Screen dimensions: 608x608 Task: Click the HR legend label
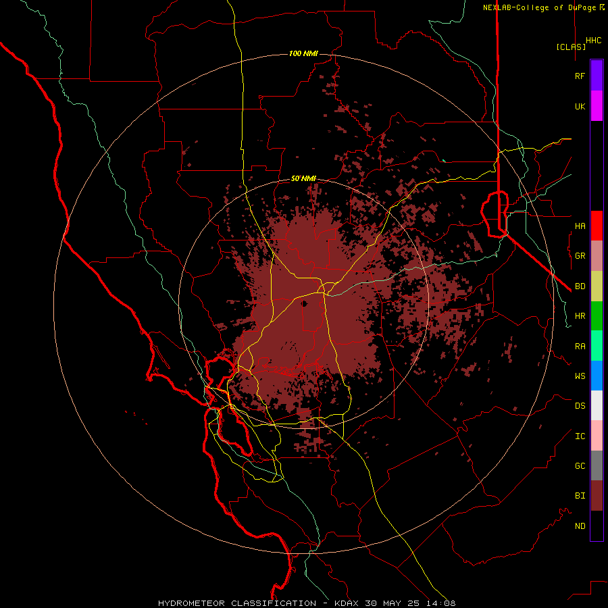580,315
